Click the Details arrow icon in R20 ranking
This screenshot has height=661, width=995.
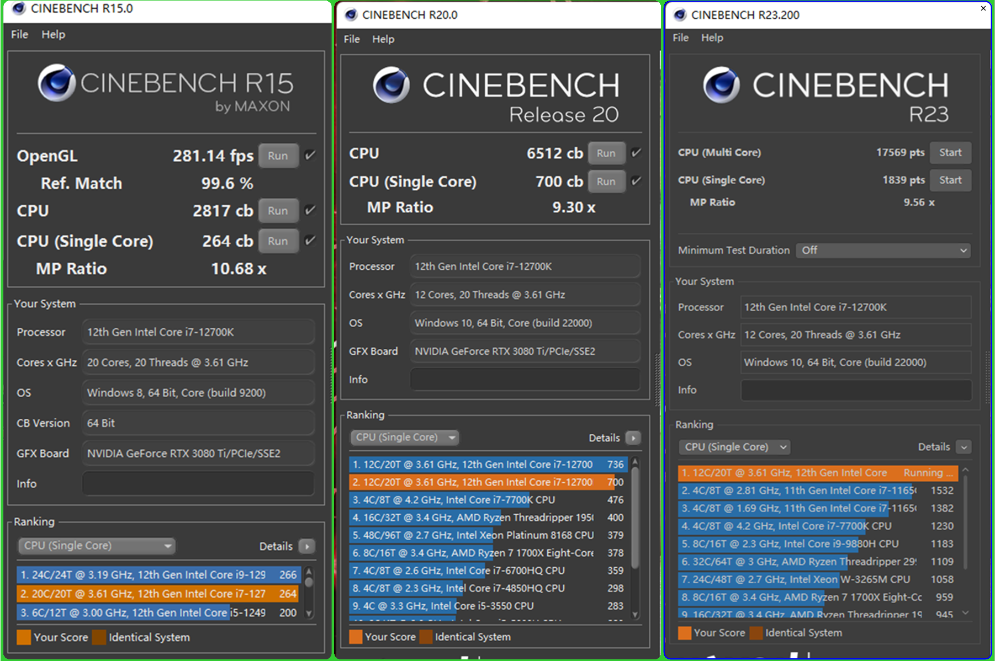(x=633, y=438)
